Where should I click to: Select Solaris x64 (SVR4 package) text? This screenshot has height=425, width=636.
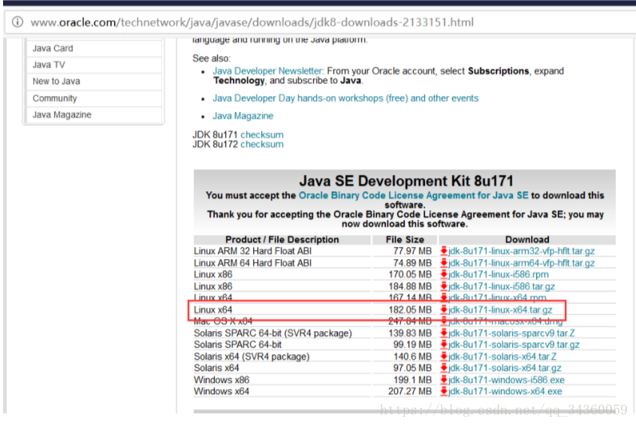click(x=252, y=357)
